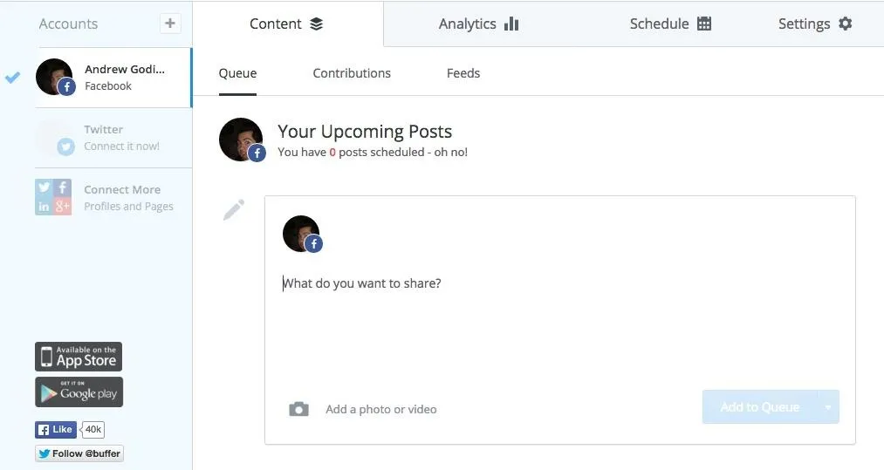Open the Analytics tab
The width and height of the screenshot is (884, 470).
coord(478,24)
